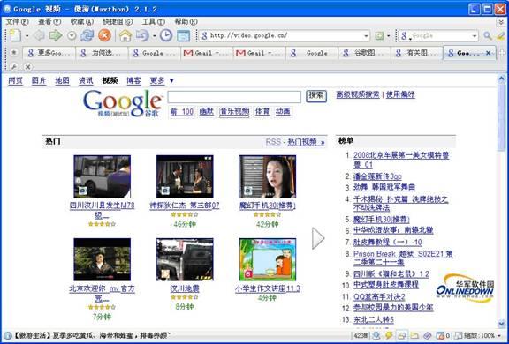This screenshot has height=344, width=509.
Task: Go forward with the green arrow
Action: click(x=56, y=35)
